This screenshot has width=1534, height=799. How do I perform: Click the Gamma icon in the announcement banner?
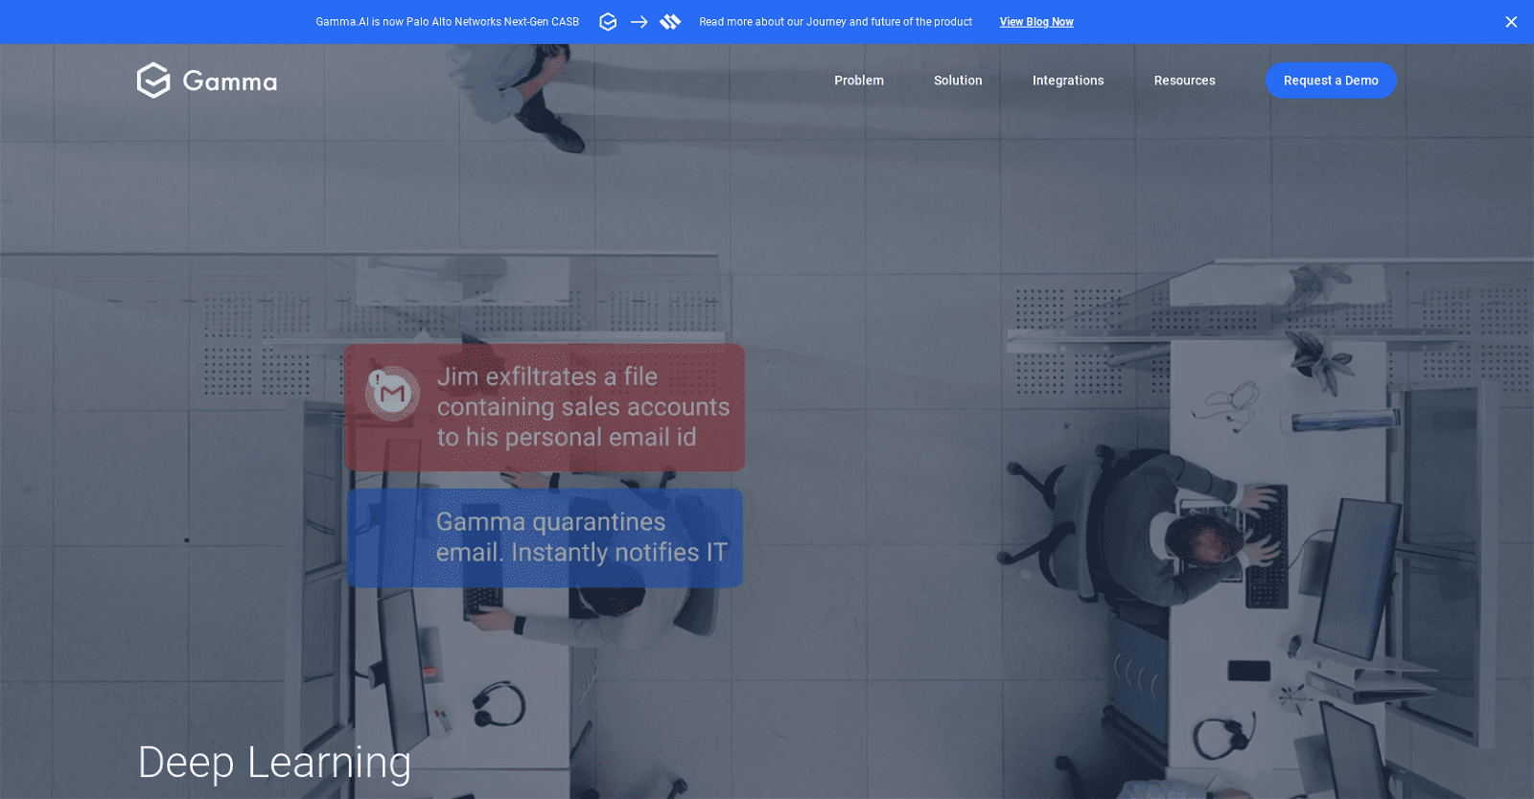coord(608,22)
